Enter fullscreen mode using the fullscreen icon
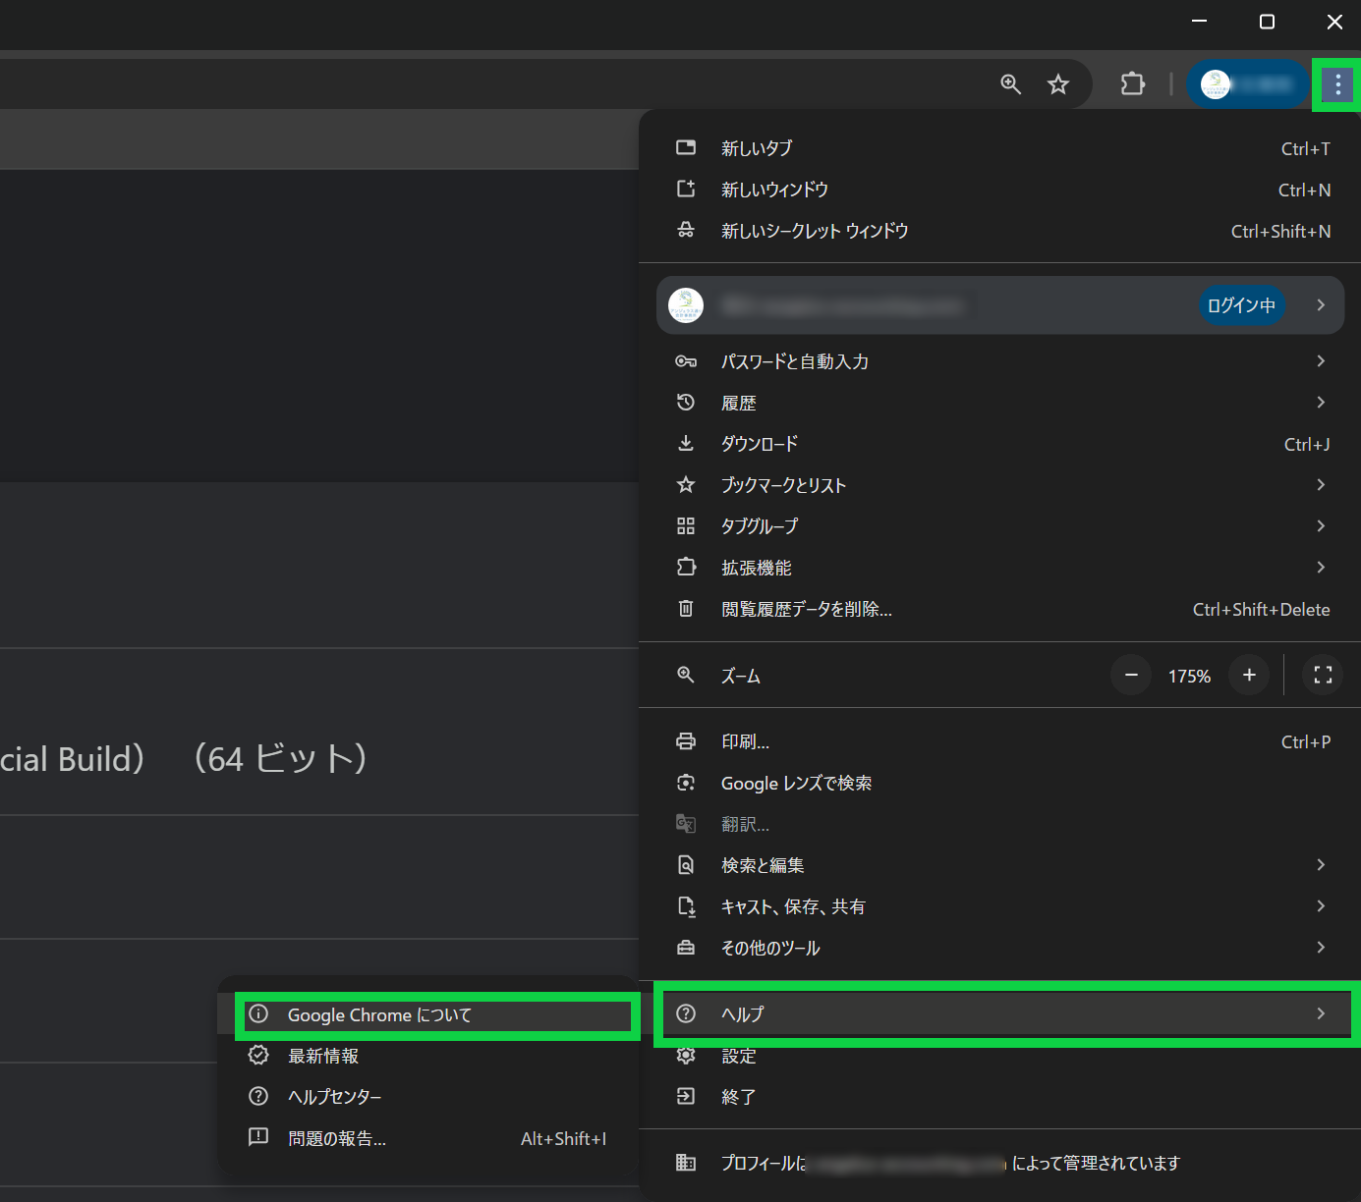Viewport: 1361px width, 1202px height. pos(1323,676)
